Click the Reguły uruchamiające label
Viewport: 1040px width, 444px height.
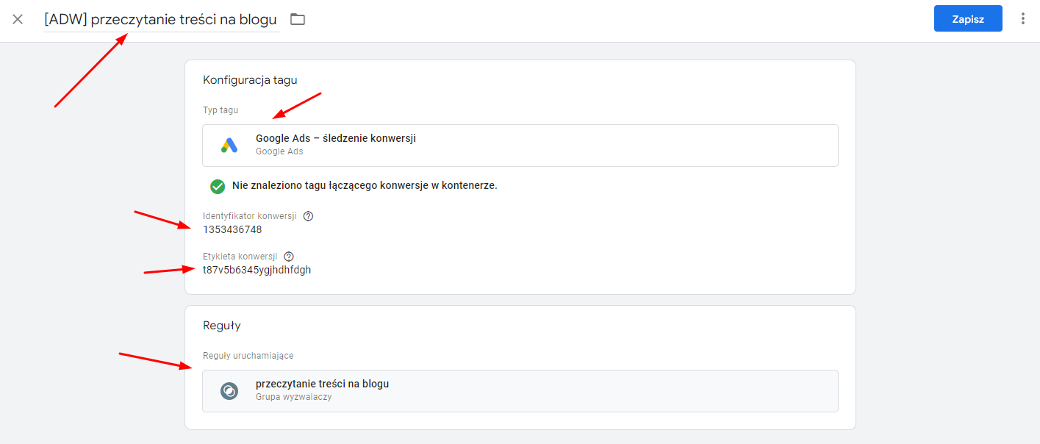click(x=248, y=355)
